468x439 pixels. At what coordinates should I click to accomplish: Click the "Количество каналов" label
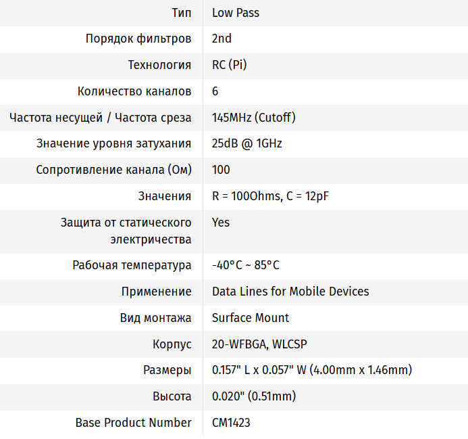tap(134, 91)
